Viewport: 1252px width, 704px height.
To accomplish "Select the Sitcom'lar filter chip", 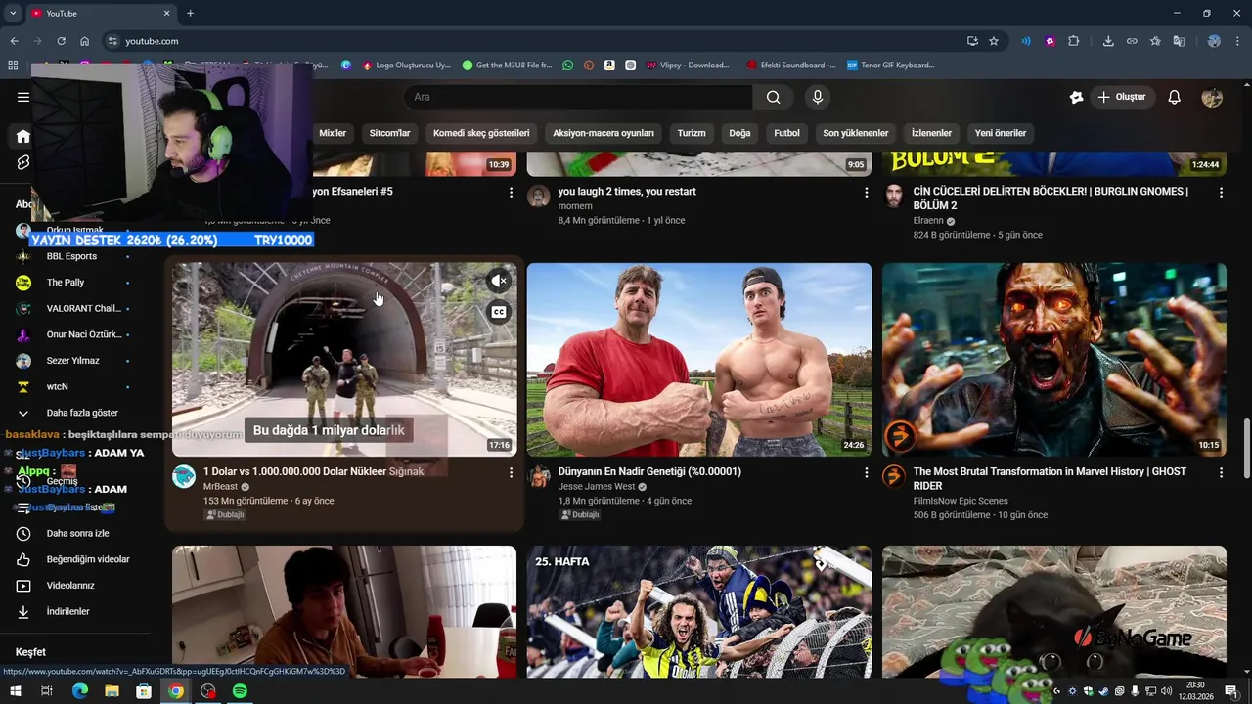I will (389, 133).
